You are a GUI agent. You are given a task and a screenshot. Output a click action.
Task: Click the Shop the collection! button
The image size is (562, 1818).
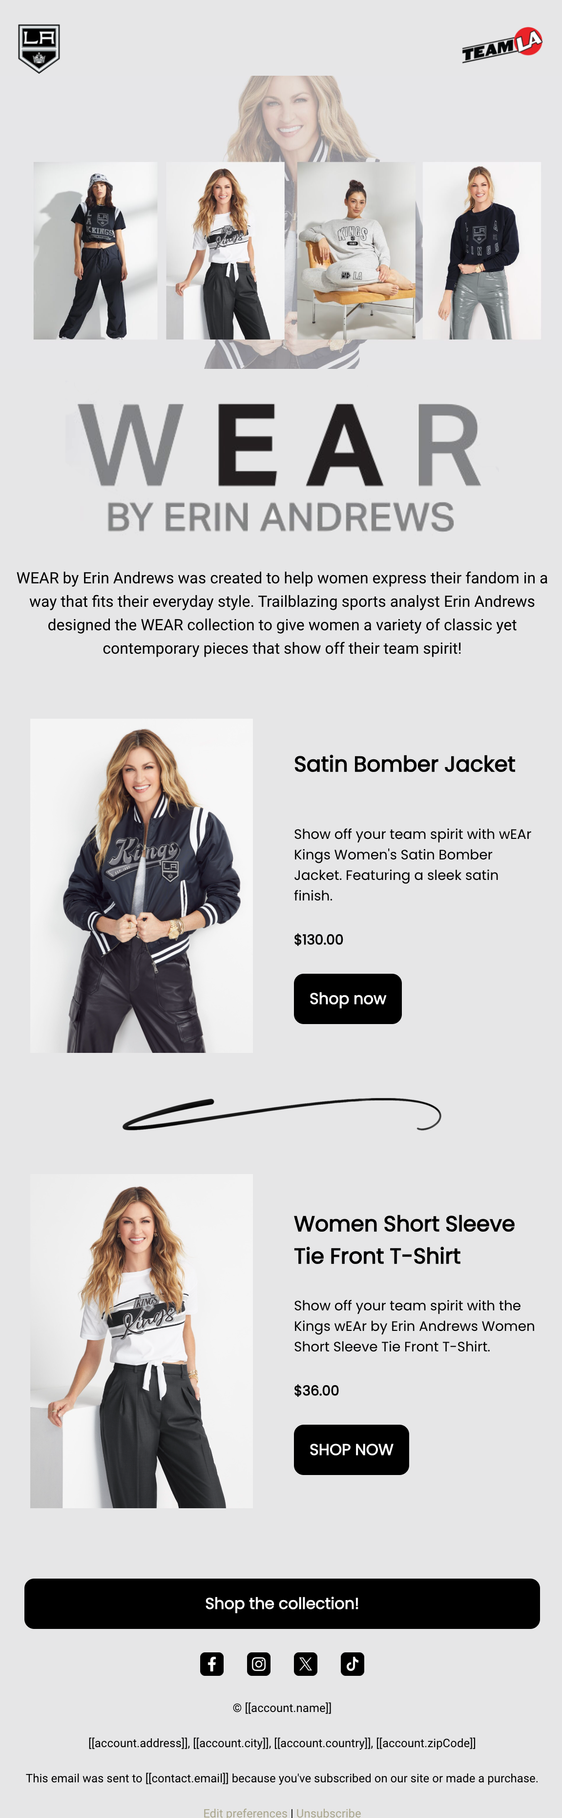click(282, 1604)
